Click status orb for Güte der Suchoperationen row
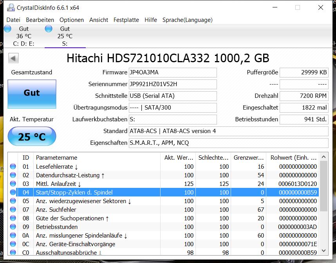The width and height of the screenshot is (336, 263). [13, 218]
